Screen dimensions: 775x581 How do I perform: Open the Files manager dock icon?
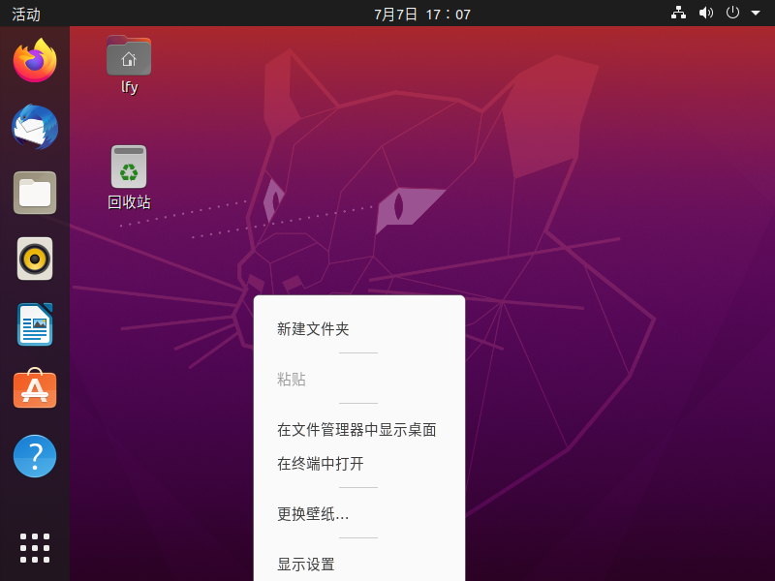click(35, 193)
